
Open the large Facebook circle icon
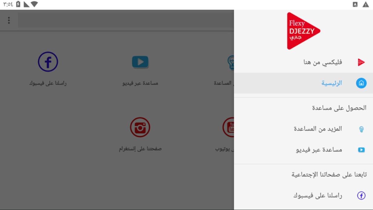(x=48, y=62)
